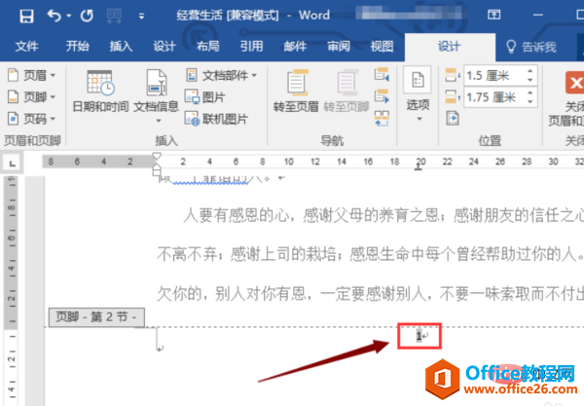Increase the 1.5 厘米 value with up arrow
584x406 pixels.
point(530,71)
